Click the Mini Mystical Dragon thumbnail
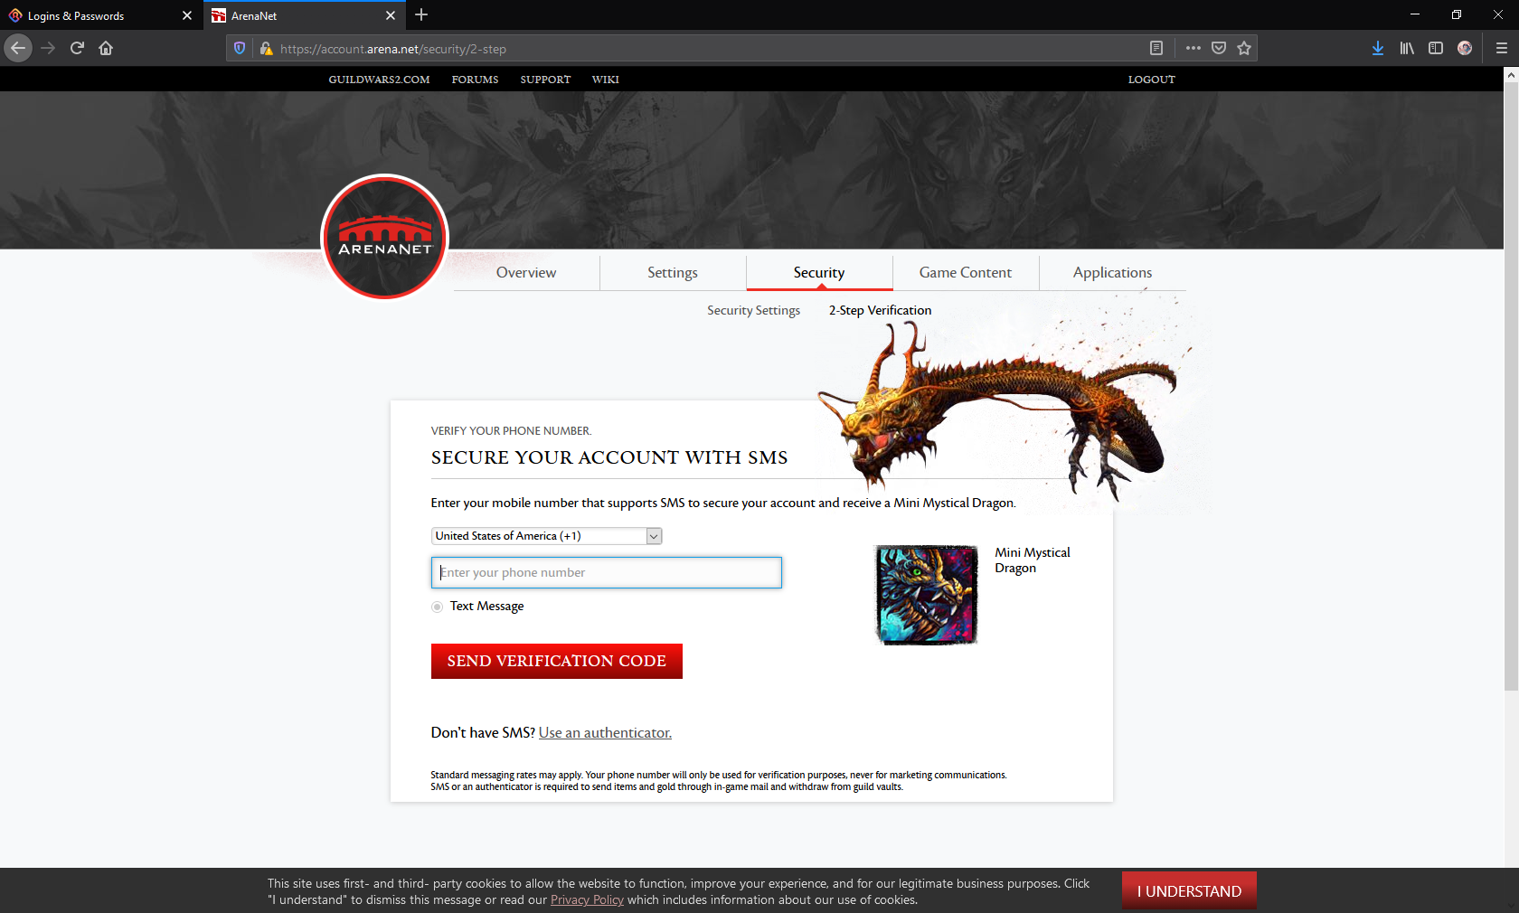The image size is (1519, 913). pyautogui.click(x=927, y=595)
